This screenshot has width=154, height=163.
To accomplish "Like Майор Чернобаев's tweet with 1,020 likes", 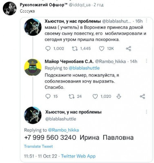I will [95, 97].
